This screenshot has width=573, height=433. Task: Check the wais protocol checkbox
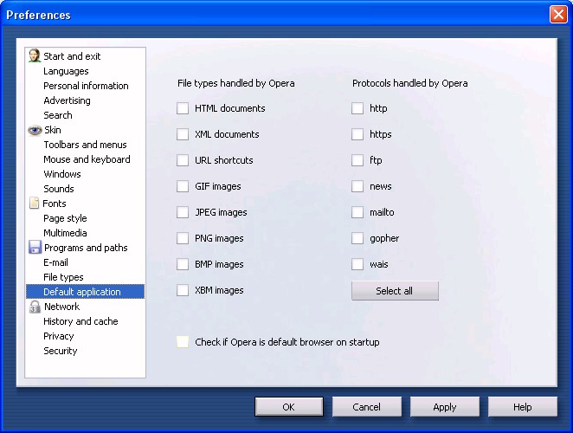[x=357, y=264]
